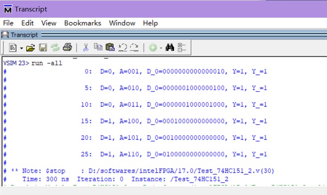327x195 pixels.
Task: Open the Bookmarks menu
Action: tap(83, 23)
